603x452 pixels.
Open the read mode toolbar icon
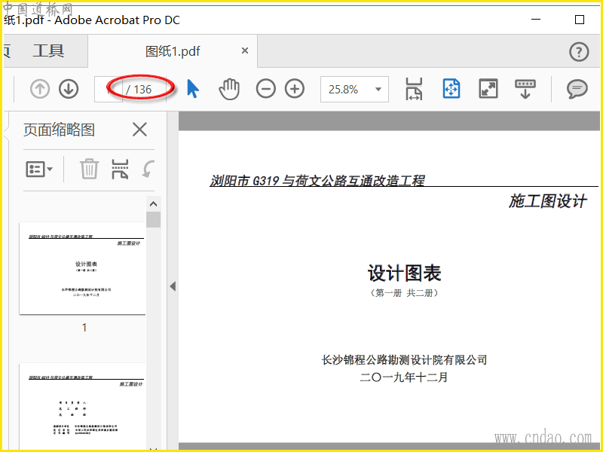525,89
